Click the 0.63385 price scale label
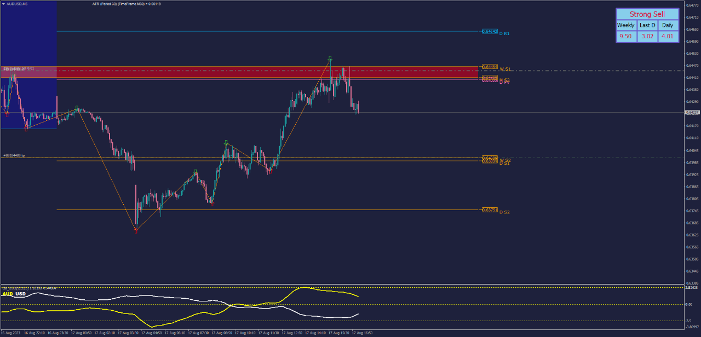Image resolution: width=701 pixels, height=337 pixels. [x=692, y=283]
